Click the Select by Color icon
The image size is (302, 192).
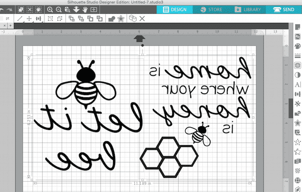pyautogui.click(x=38, y=9)
